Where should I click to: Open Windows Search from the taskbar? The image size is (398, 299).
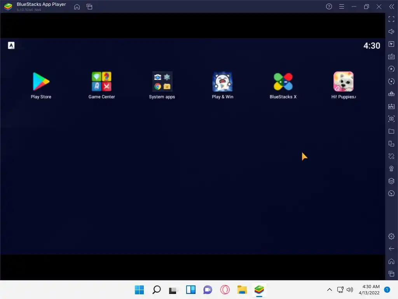click(156, 290)
